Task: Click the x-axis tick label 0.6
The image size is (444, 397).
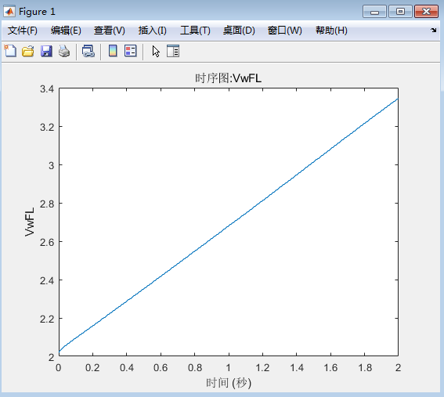Action: 161,367
